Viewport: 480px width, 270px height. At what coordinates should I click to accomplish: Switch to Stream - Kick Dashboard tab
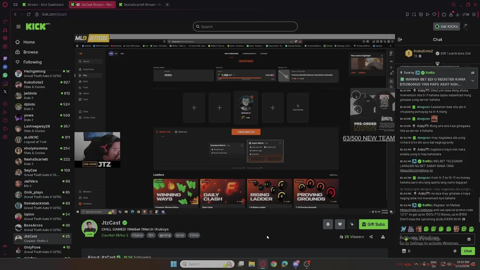tap(44, 4)
